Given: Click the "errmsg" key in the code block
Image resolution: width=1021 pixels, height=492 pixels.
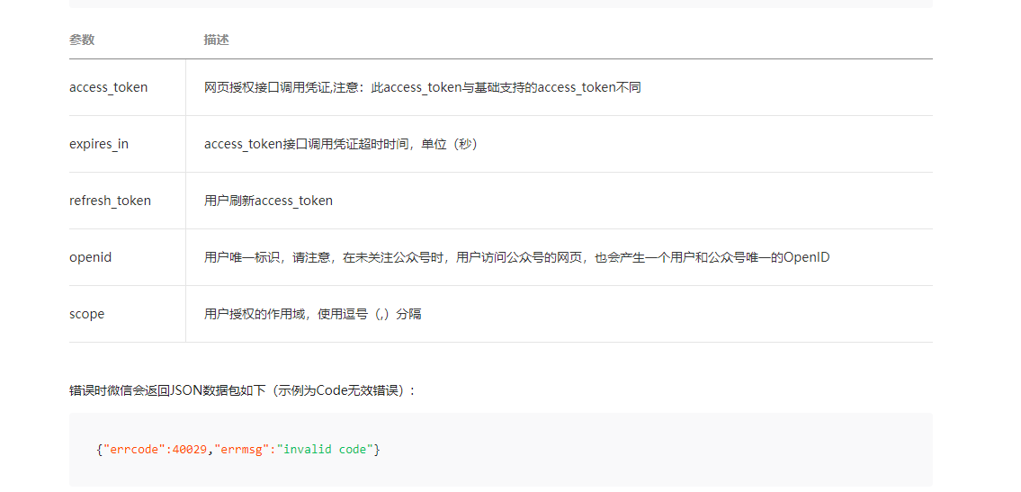Looking at the screenshot, I should click(x=240, y=449).
